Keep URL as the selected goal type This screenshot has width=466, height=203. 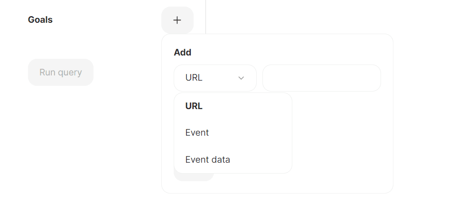click(x=194, y=106)
